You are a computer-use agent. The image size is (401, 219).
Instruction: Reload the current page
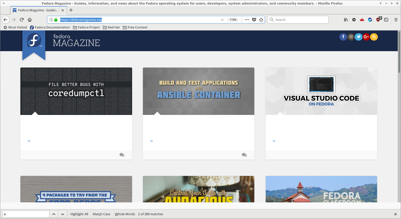click(x=22, y=20)
